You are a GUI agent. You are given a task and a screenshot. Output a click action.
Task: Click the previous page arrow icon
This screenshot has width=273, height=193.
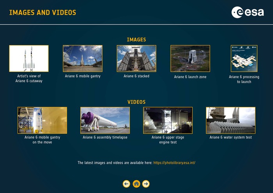(x=126, y=184)
